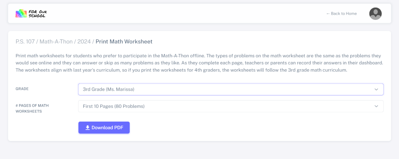Click the Grade dropdown chevron arrow
This screenshot has width=399, height=159.
tap(376, 89)
